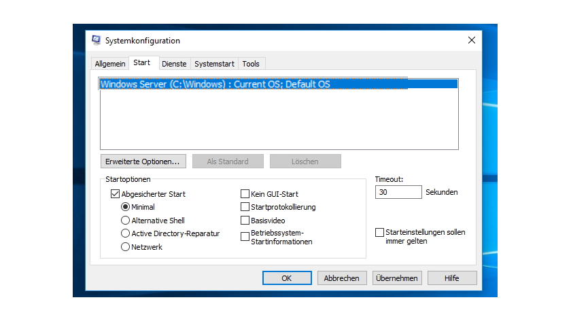This screenshot has width=571, height=321.
Task: Choose the Netzwerk radio option
Action: click(x=125, y=247)
